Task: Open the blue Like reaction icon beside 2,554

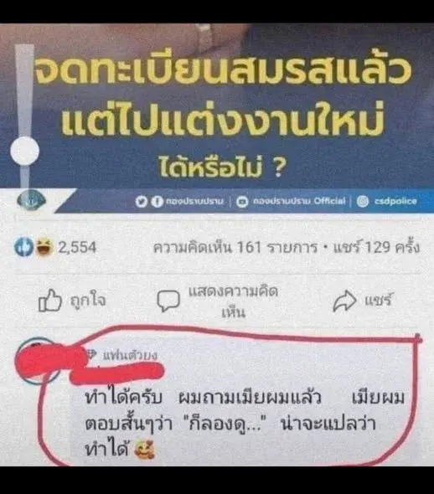Action: pos(23,247)
